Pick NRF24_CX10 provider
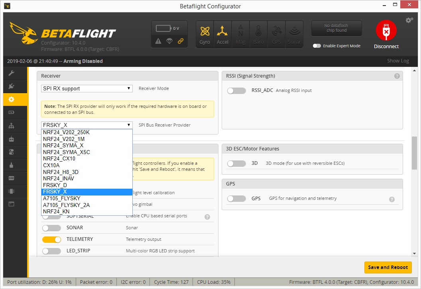Screen dimensions: 421x289 click(x=87, y=158)
